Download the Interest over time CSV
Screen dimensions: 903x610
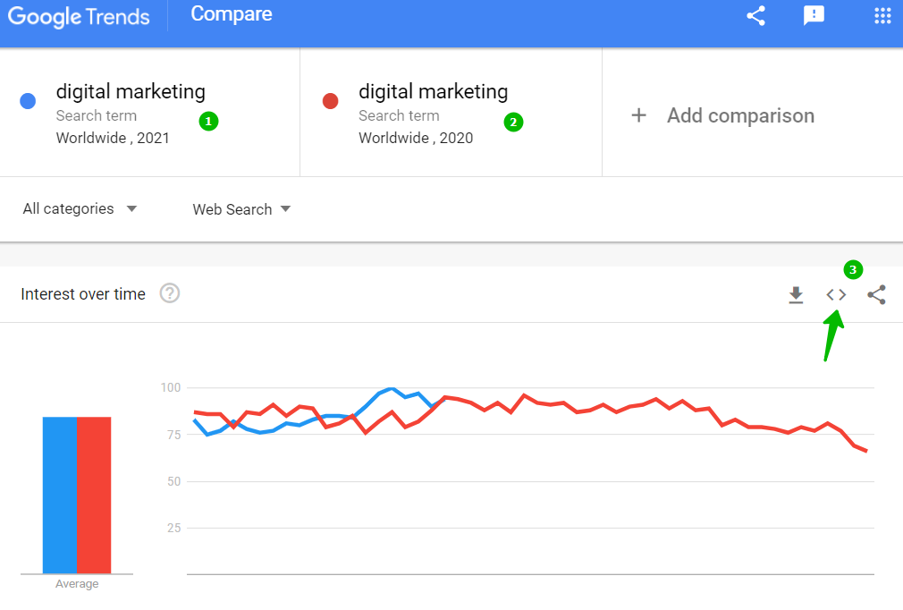[796, 295]
